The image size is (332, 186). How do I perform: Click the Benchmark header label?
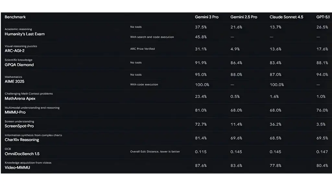coord(15,17)
